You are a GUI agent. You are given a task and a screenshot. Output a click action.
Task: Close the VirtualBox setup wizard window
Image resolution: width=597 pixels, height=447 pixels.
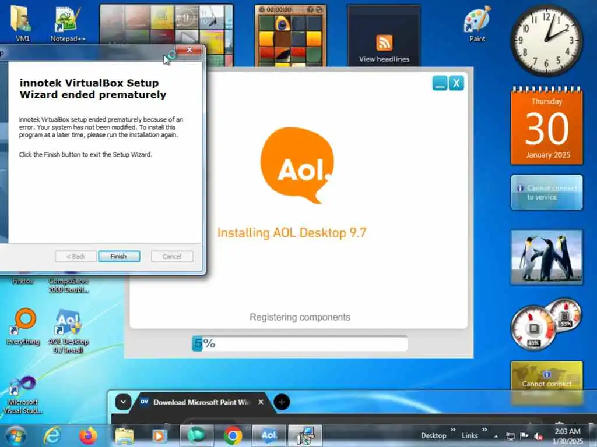pyautogui.click(x=189, y=50)
